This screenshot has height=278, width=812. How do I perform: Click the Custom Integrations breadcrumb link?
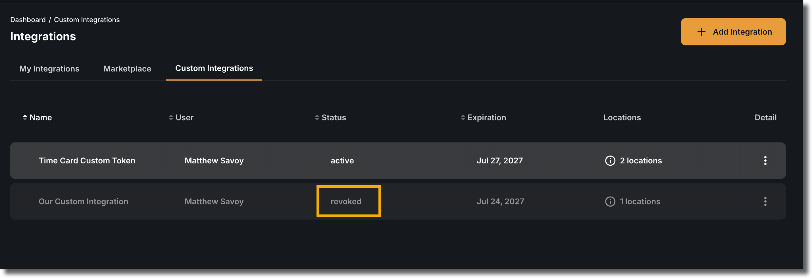(x=87, y=20)
